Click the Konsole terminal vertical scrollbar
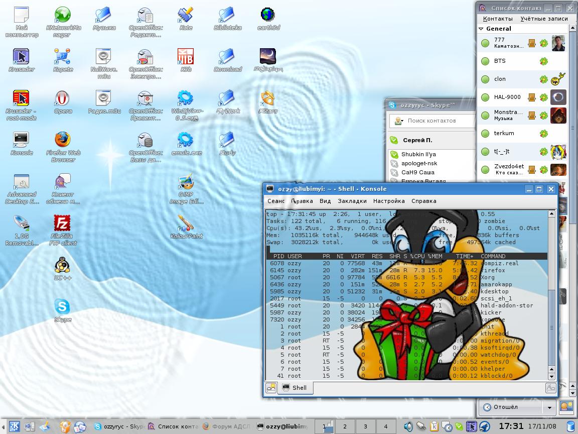This screenshot has height=434, width=578. 551,295
